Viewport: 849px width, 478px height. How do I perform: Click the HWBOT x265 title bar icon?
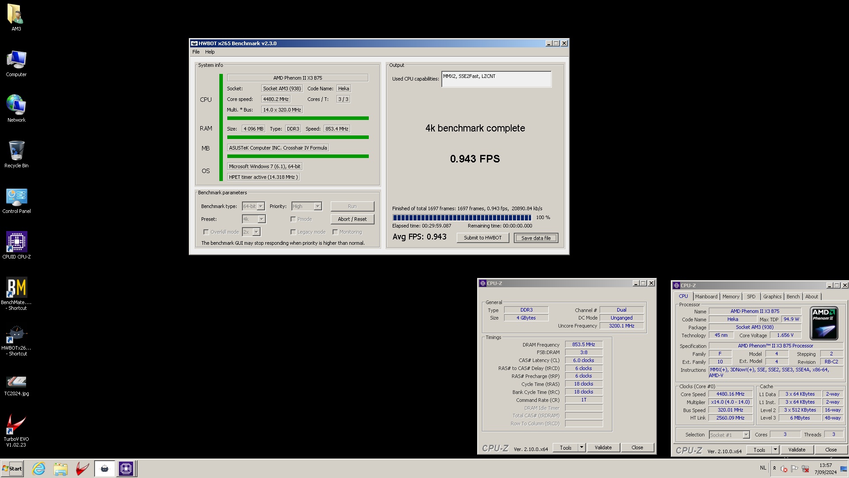pos(194,43)
